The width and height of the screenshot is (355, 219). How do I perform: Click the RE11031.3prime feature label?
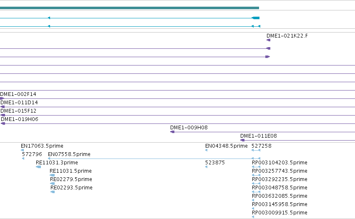pos(57,163)
